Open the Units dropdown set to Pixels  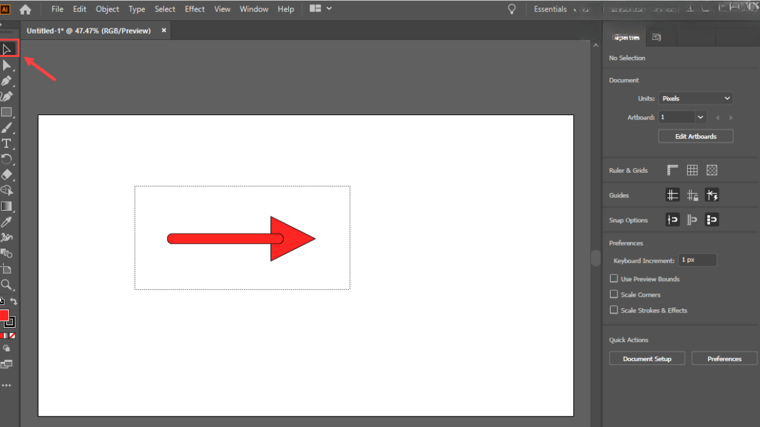(695, 98)
